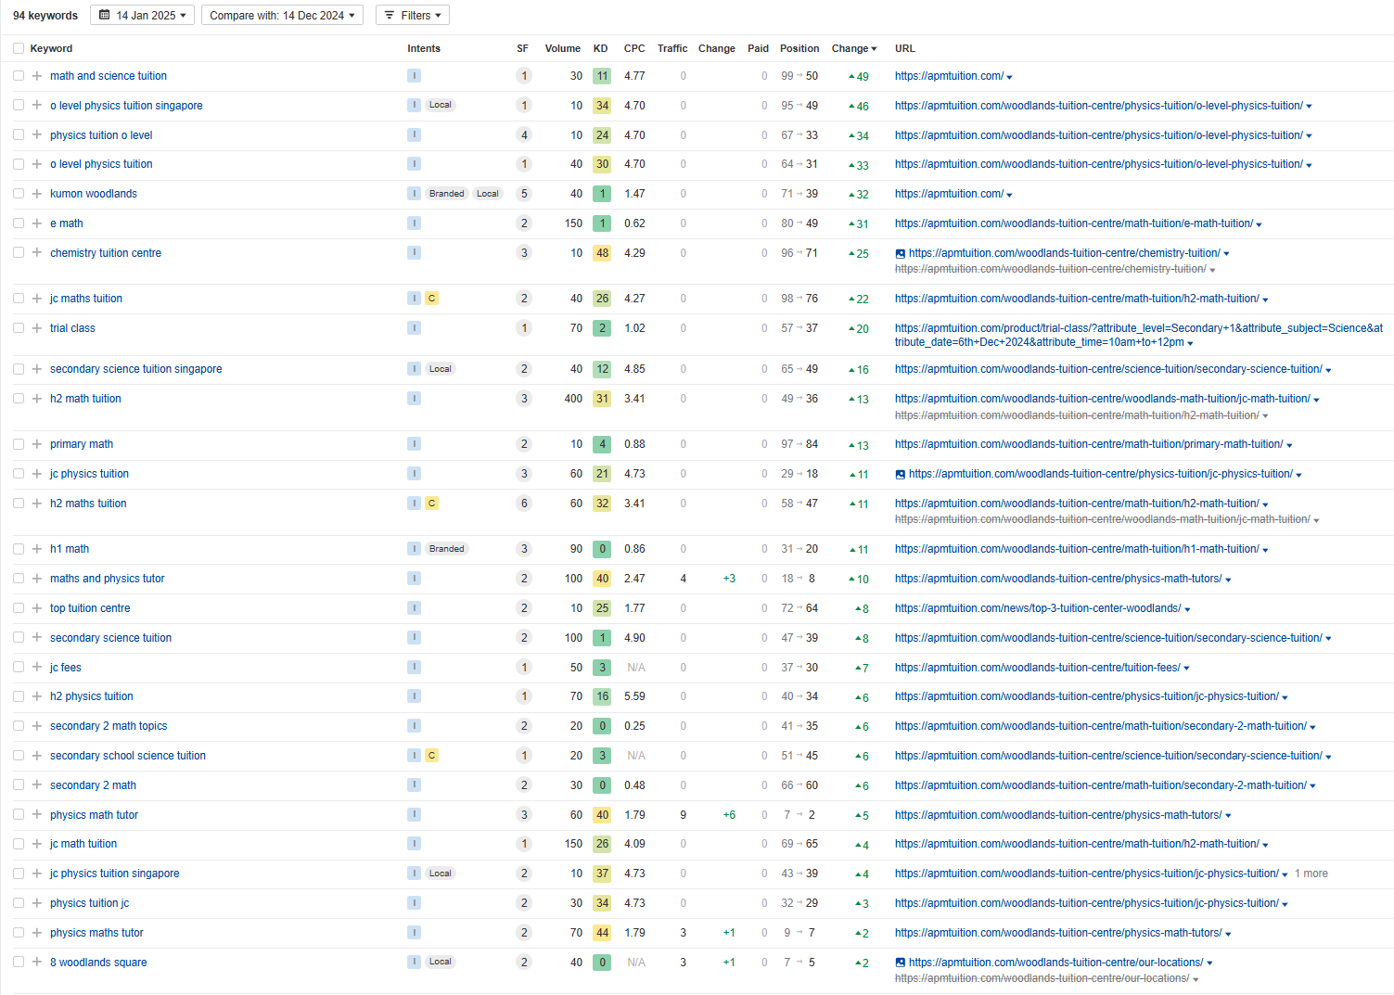Click the image icon before the our-locations URL
The height and width of the screenshot is (995, 1394).
pos(900,963)
